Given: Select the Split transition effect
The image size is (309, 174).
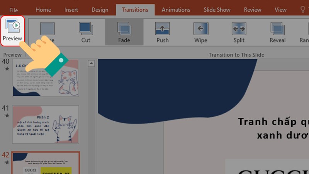Looking at the screenshot, I should click(x=239, y=29).
